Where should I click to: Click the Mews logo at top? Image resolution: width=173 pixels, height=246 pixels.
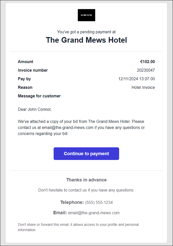pyautogui.click(x=86, y=15)
